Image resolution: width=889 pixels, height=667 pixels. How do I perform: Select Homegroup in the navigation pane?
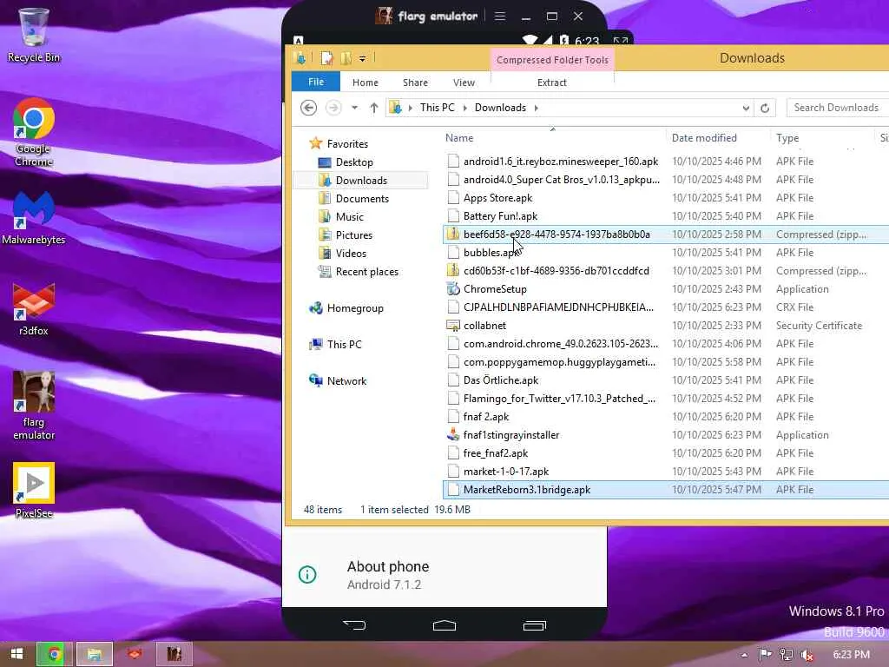(x=355, y=308)
